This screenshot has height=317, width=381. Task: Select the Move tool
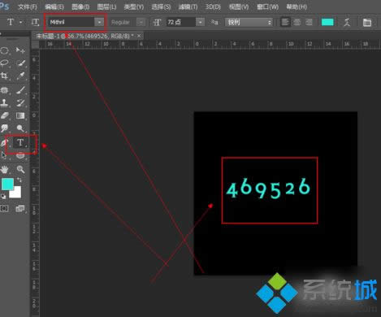20,50
